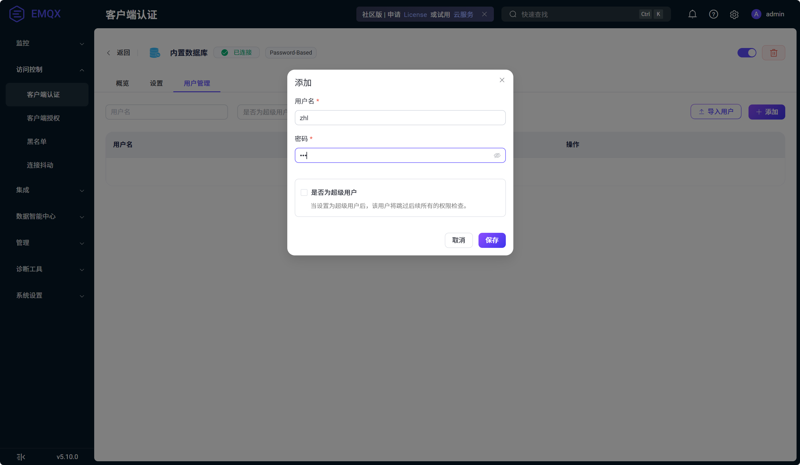This screenshot has width=800, height=465.
Task: Click the admin avatar icon
Action: [x=756, y=14]
